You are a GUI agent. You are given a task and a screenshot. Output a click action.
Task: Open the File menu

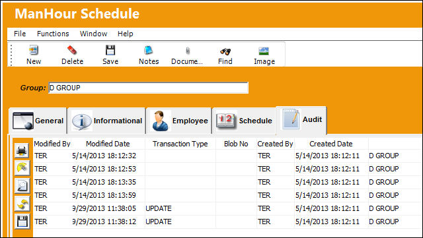click(20, 34)
